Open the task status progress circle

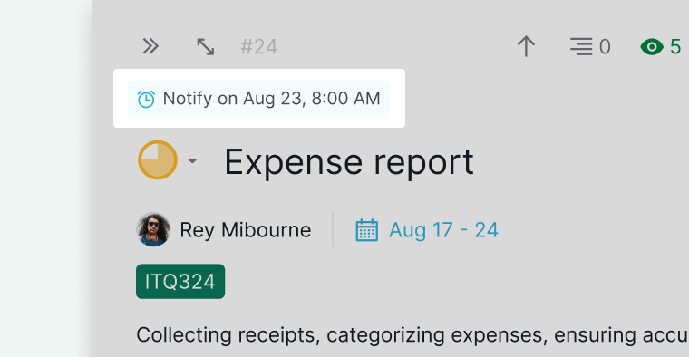pos(158,159)
